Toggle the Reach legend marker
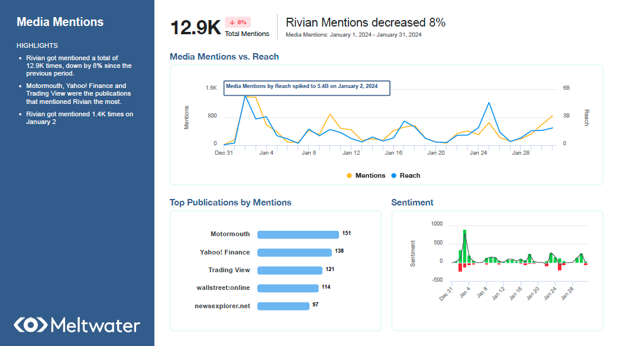 click(394, 175)
